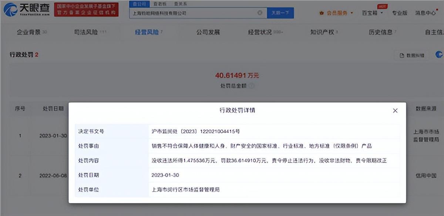Close the 行政处罚详情 dialog

(395, 111)
